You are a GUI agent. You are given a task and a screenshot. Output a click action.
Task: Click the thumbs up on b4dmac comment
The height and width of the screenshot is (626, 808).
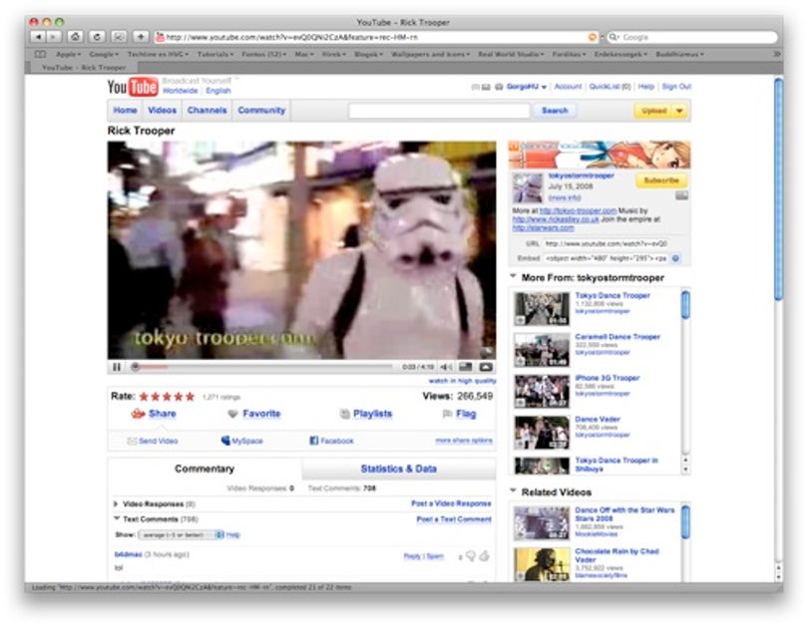(484, 556)
